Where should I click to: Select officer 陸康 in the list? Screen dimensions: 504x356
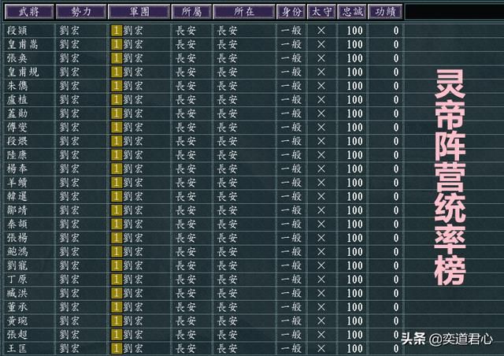pos(17,155)
